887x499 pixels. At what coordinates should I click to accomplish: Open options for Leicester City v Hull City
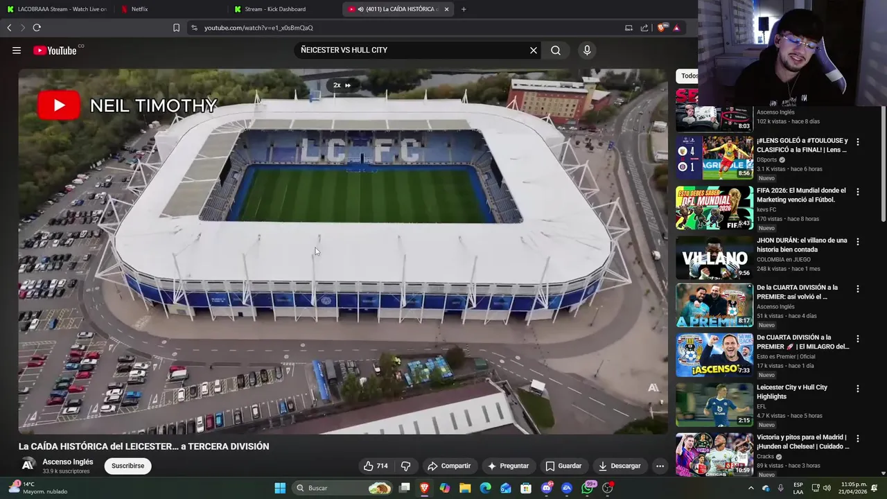coord(858,389)
